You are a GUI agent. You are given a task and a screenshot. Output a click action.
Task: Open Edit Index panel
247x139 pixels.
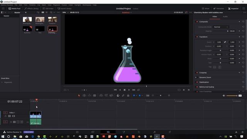(x=48, y=8)
